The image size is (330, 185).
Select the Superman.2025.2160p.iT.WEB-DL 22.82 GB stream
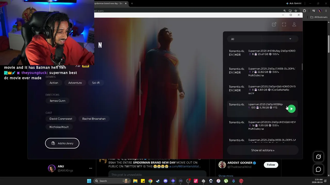point(262,72)
